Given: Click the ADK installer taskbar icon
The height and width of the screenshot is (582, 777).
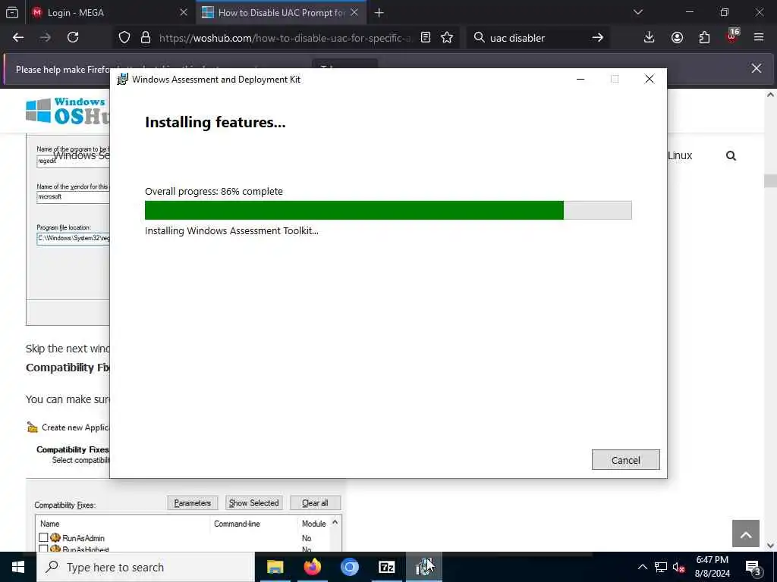Looking at the screenshot, I should tap(423, 567).
